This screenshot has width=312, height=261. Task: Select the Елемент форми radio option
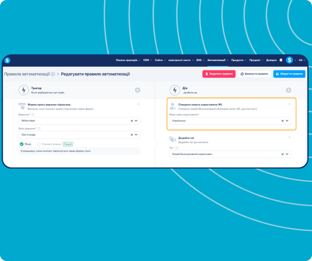pyautogui.click(x=39, y=144)
